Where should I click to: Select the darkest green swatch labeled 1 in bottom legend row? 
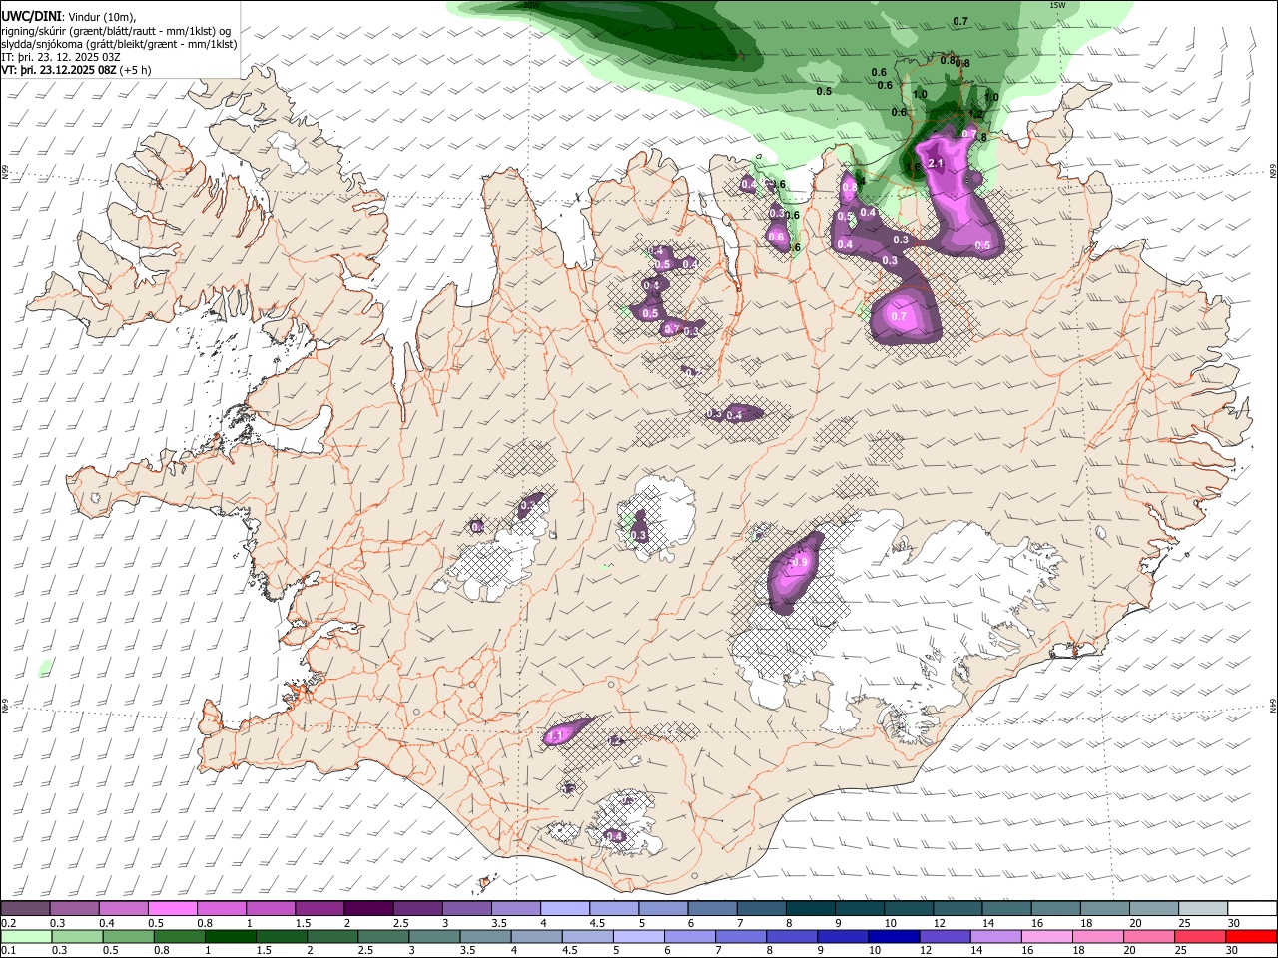point(230,937)
